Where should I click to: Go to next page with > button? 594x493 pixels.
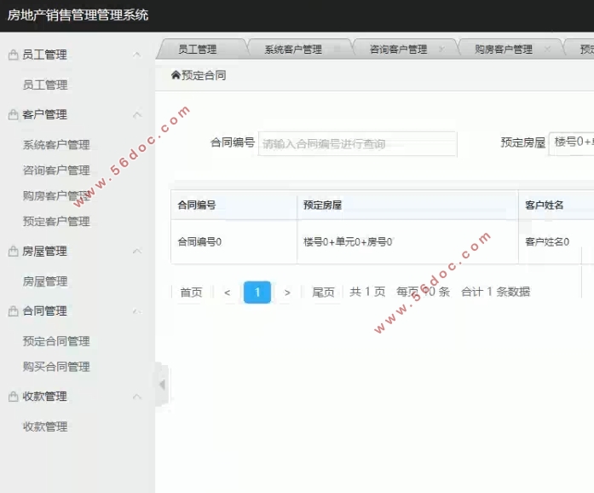(287, 293)
